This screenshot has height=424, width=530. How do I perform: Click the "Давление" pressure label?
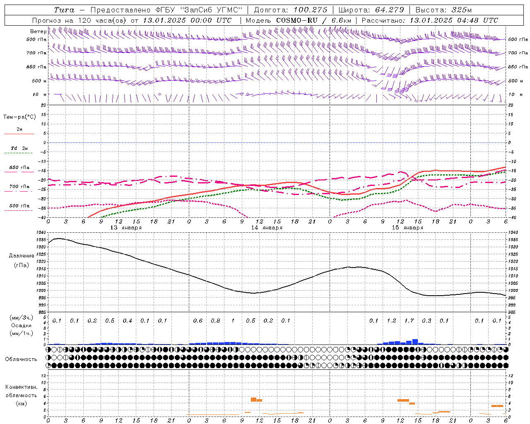point(22,256)
